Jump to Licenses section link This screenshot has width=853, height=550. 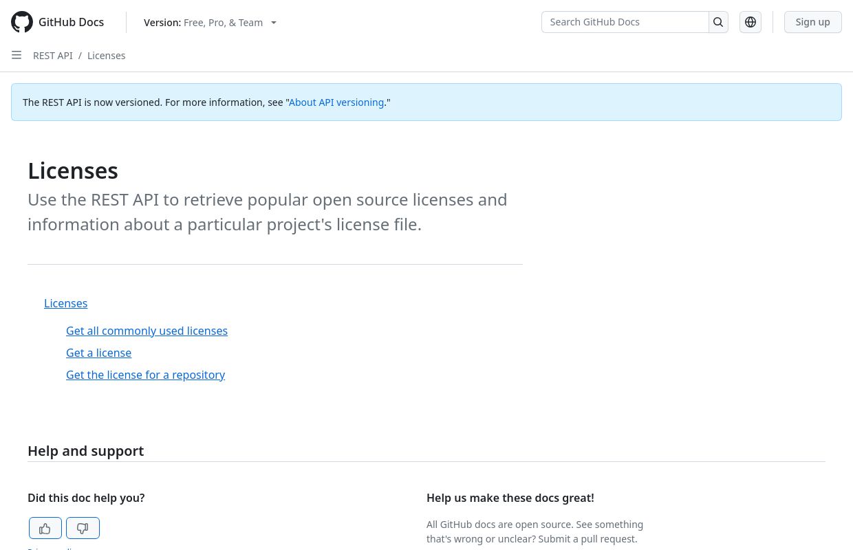pyautogui.click(x=66, y=303)
